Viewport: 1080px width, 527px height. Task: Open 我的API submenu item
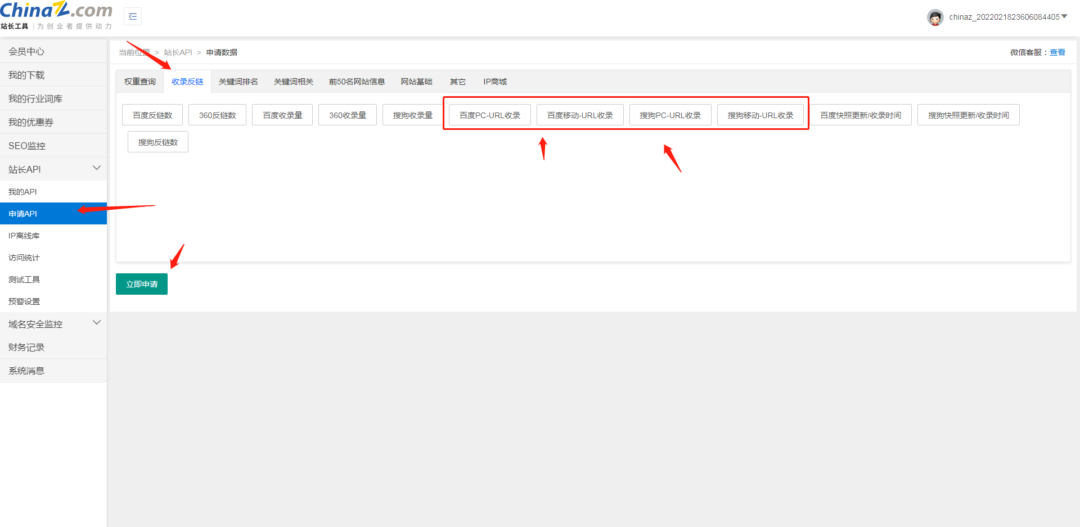(x=53, y=192)
